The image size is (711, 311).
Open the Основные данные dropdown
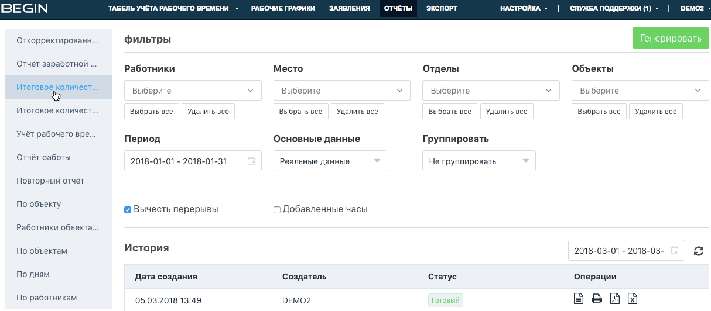(x=330, y=161)
